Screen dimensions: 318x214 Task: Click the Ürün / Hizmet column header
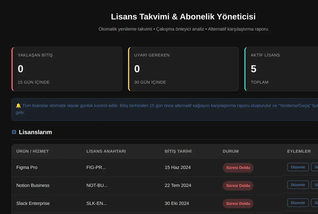(x=33, y=151)
